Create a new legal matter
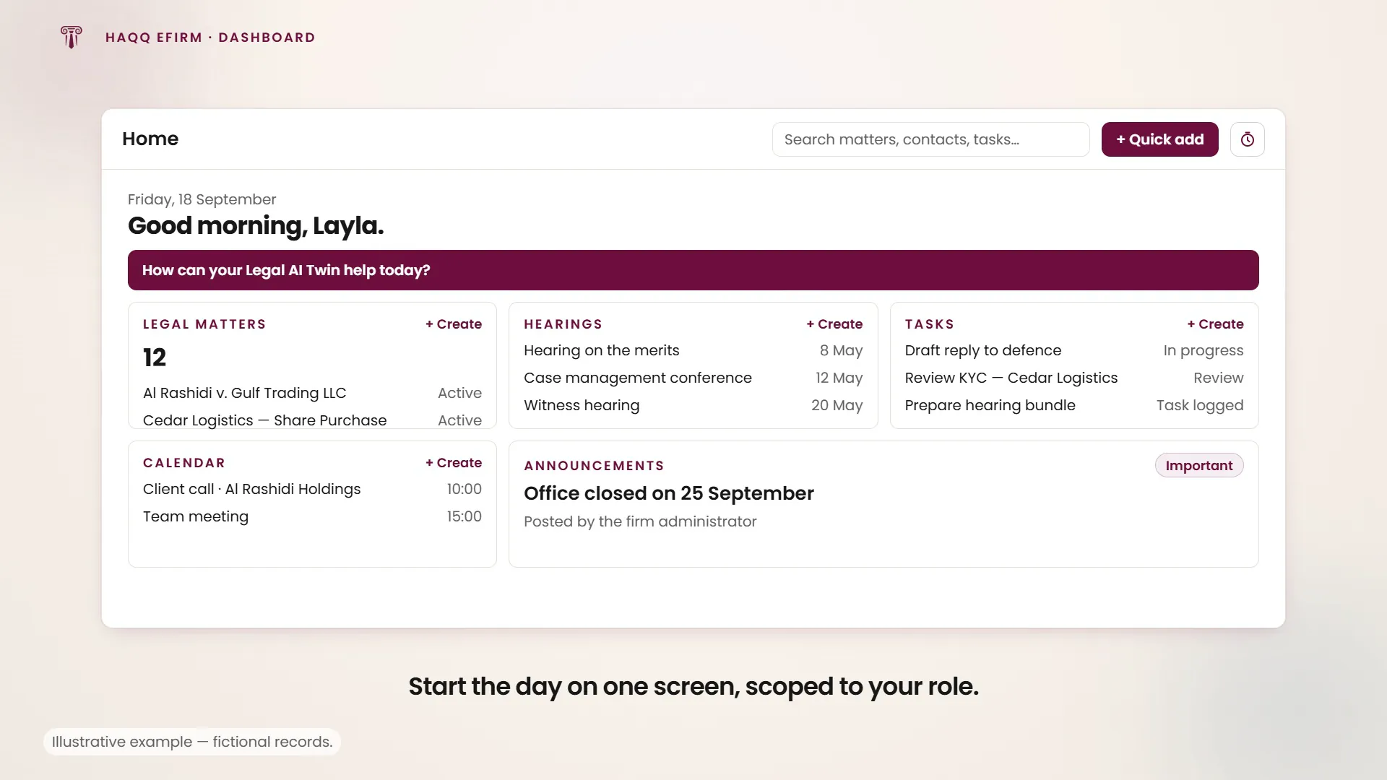The height and width of the screenshot is (780, 1387). (454, 324)
